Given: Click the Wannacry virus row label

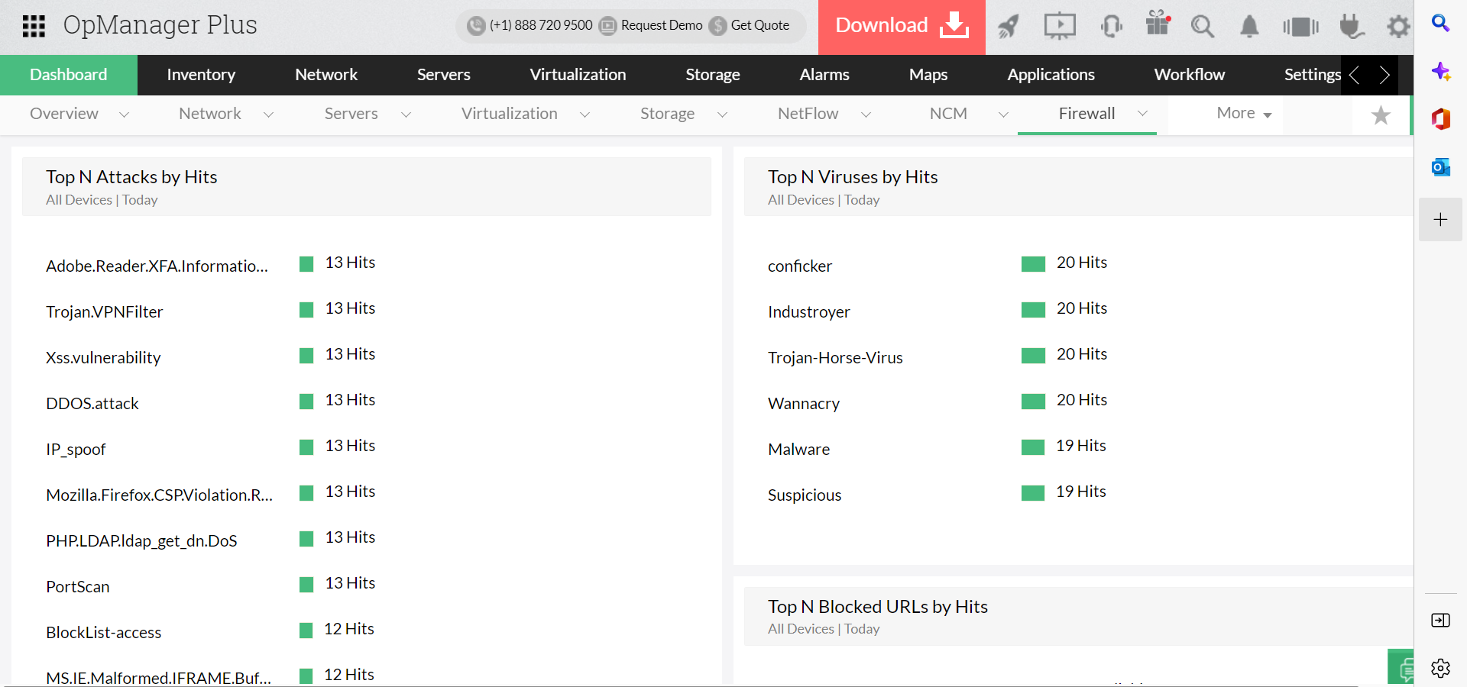Looking at the screenshot, I should 804,404.
